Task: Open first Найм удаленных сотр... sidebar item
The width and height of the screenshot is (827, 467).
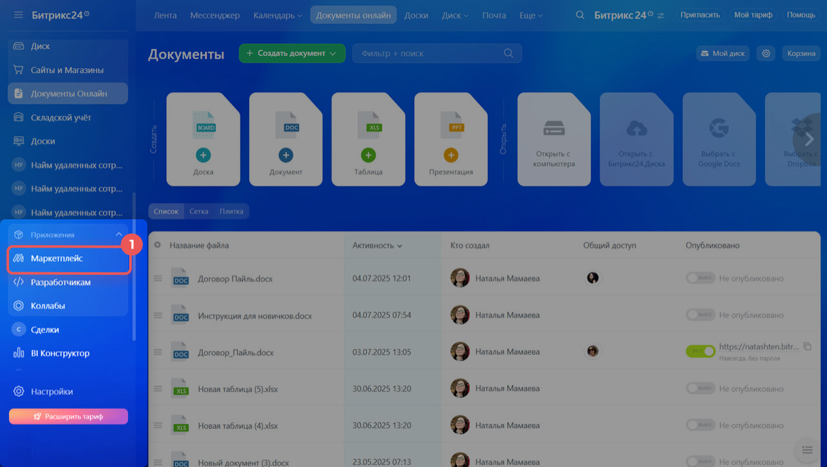Action: 68,165
